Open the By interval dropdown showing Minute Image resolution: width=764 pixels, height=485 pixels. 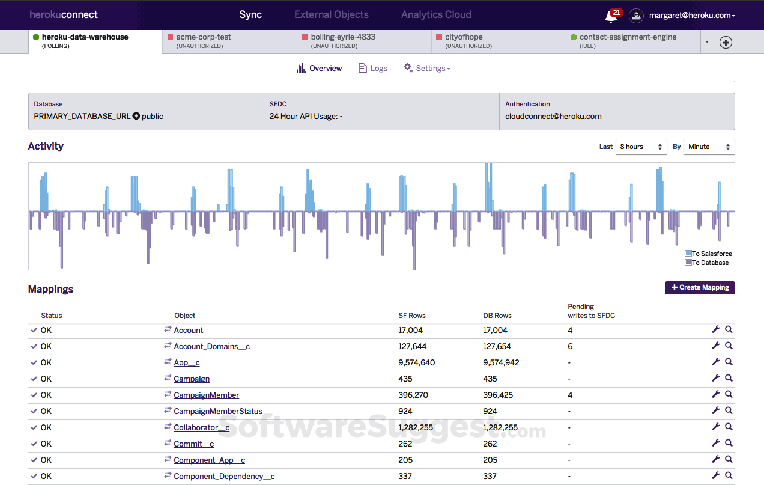(709, 147)
